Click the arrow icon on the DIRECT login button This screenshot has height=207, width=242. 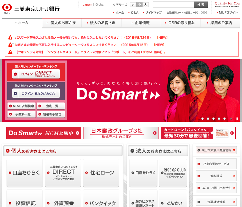[15, 74]
